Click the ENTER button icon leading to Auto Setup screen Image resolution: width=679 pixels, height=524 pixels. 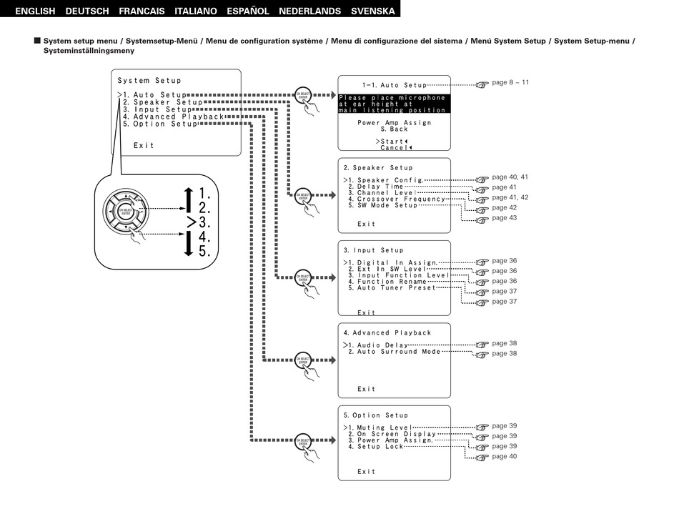coord(303,95)
